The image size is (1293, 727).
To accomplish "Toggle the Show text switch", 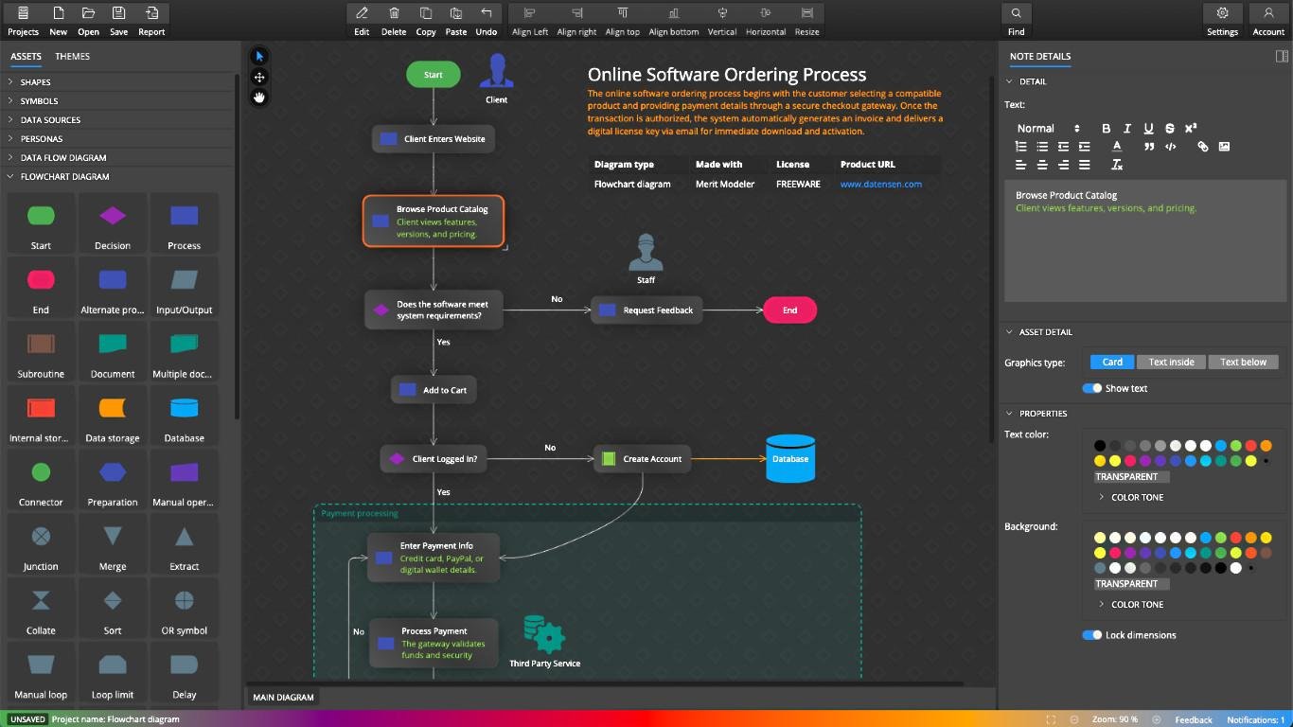I will (1092, 388).
